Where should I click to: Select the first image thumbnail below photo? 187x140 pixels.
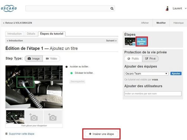[15, 117]
